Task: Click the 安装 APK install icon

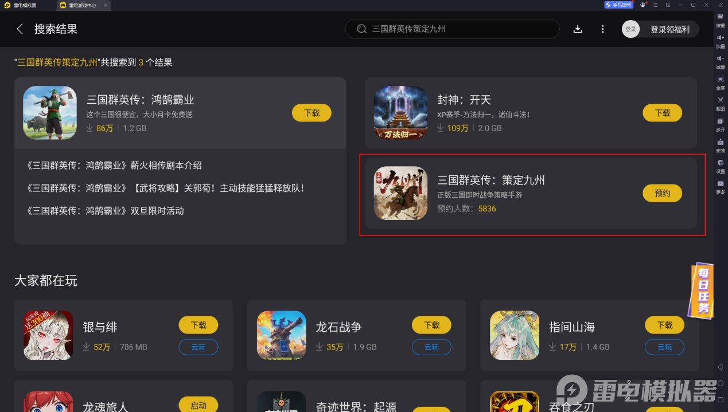Action: tap(721, 145)
